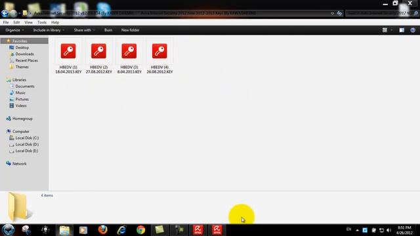Open the volume speaker tray icon
The width and height of the screenshot is (420, 236).
[x=389, y=230]
